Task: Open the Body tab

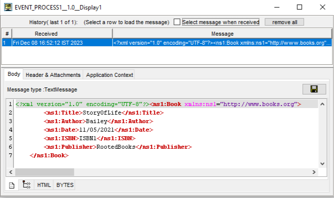Action: pos(14,74)
